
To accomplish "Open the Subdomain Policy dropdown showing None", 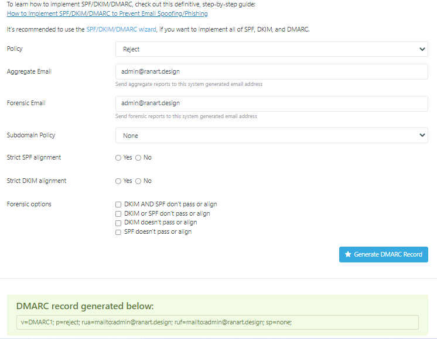I will (x=272, y=136).
